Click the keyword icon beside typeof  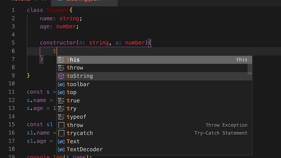(x=61, y=117)
